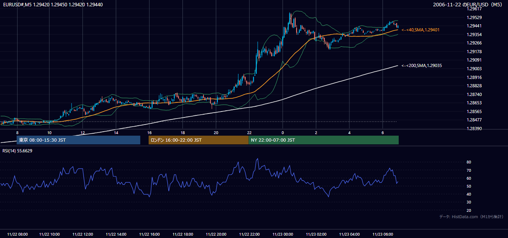This screenshot has width=508, height=238.
Task: Click hour tick 14 under the price chart
Action: [x=116, y=132]
